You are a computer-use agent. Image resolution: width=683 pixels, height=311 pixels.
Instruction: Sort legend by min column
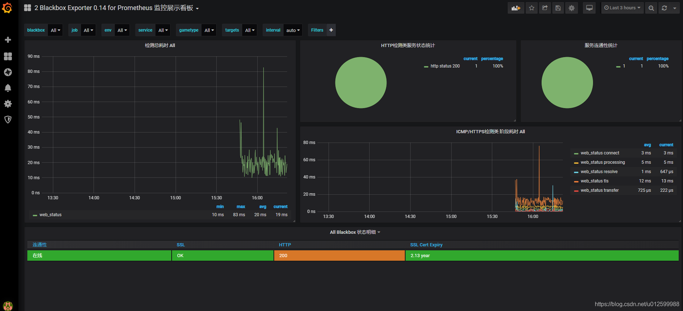220,207
